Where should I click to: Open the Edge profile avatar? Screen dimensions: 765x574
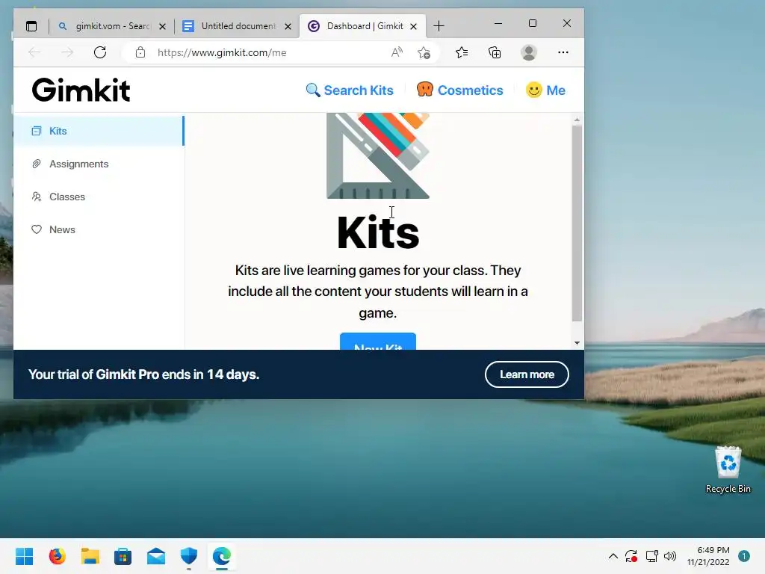529,52
